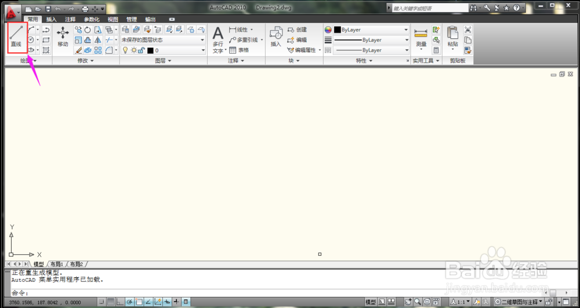Open the Help question mark icon

[516, 8]
